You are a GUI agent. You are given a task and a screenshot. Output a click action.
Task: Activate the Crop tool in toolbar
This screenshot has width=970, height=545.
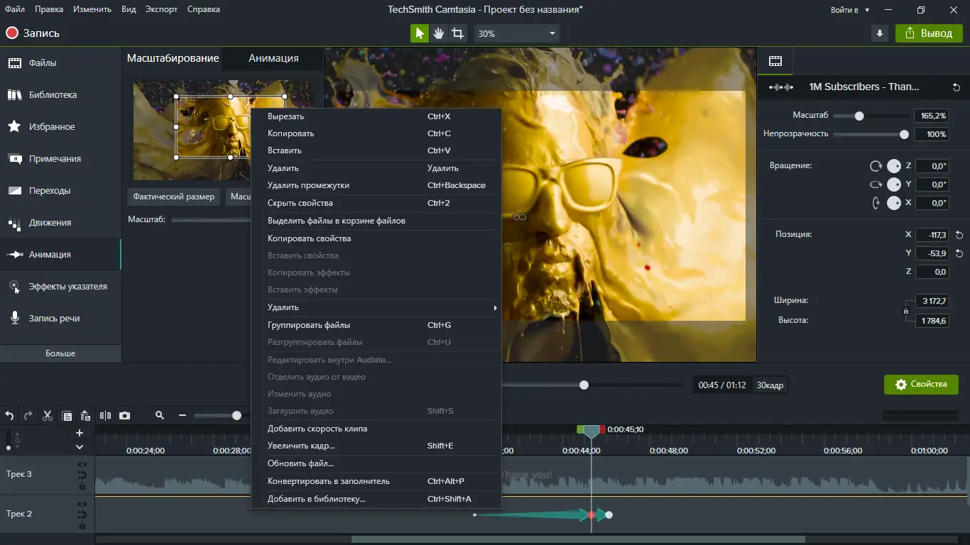click(x=458, y=33)
